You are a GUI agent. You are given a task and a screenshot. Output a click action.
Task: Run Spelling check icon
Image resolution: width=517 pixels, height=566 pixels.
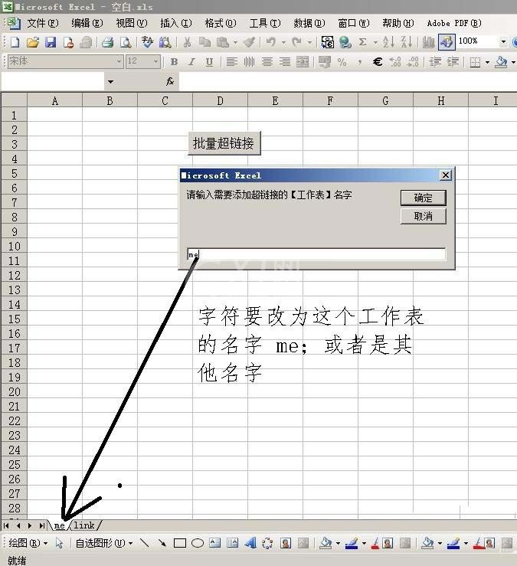147,42
